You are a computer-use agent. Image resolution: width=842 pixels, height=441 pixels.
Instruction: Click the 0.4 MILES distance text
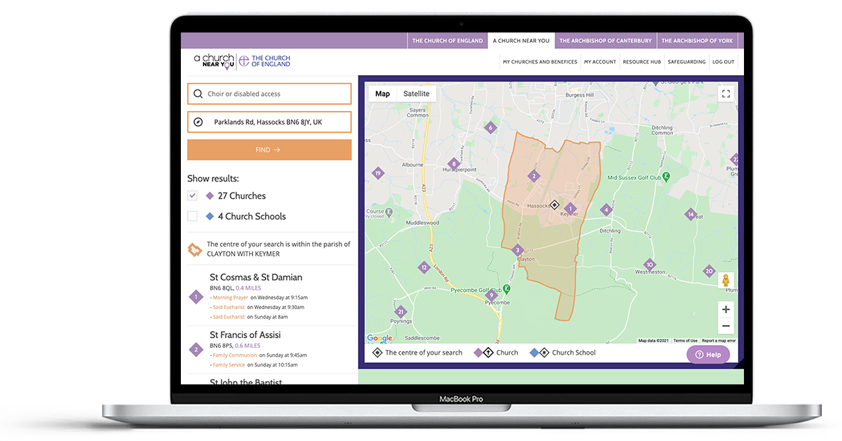point(248,288)
